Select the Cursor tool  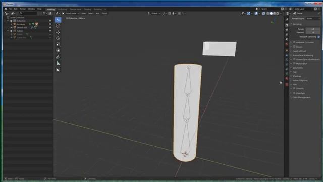[58, 26]
